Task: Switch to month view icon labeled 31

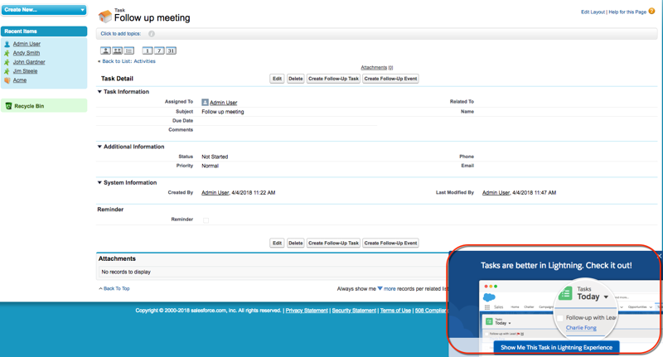Action: point(171,51)
